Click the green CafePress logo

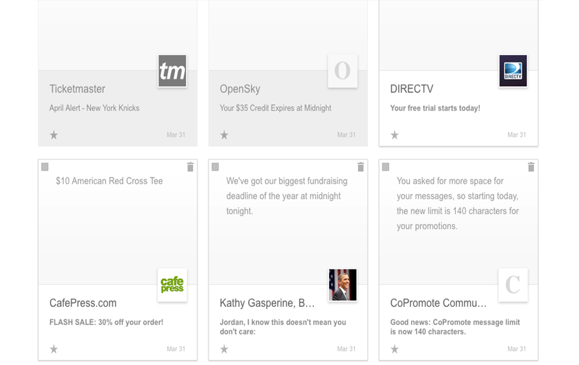172,285
